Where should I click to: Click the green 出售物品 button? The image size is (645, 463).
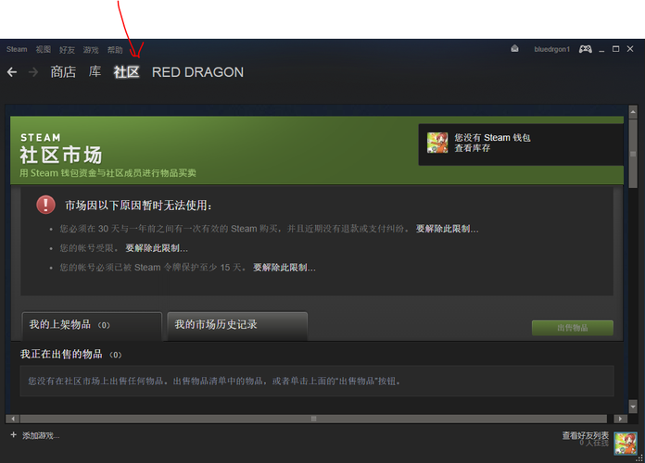(573, 328)
